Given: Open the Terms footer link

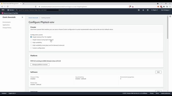Looking at the screenshot, I should (x=157, y=93).
